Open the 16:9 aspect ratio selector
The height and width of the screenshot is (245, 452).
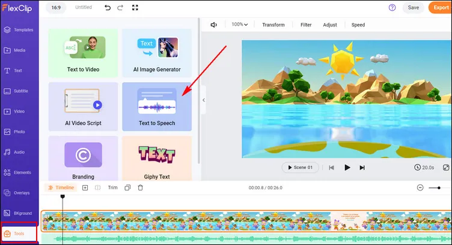pyautogui.click(x=56, y=8)
